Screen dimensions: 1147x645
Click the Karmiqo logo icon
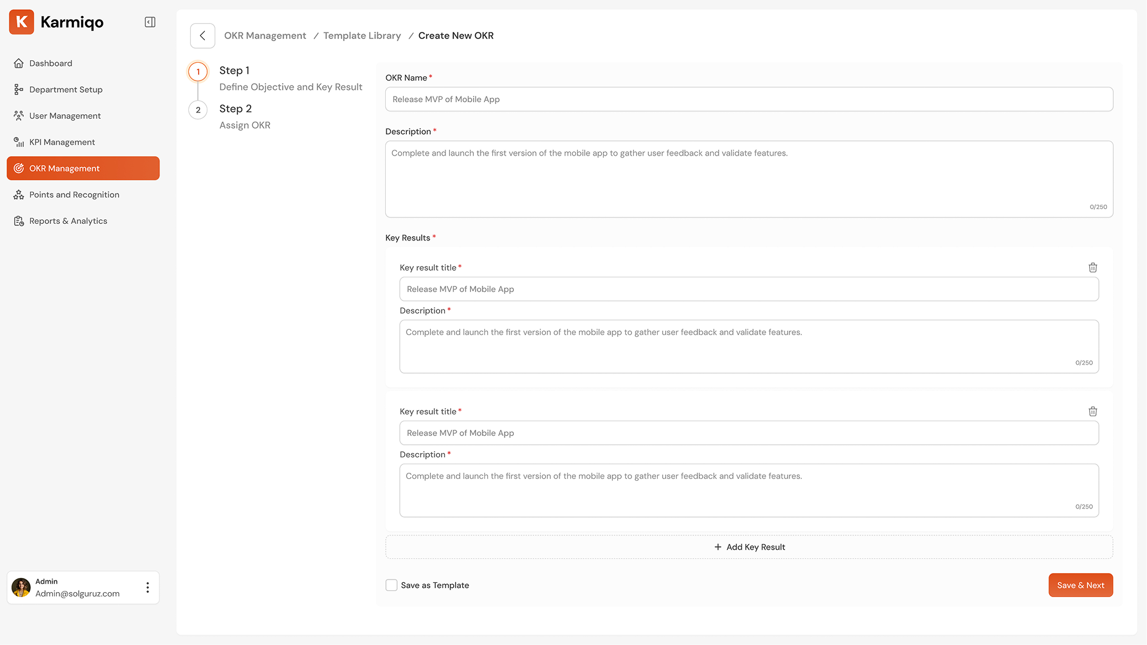tap(22, 22)
